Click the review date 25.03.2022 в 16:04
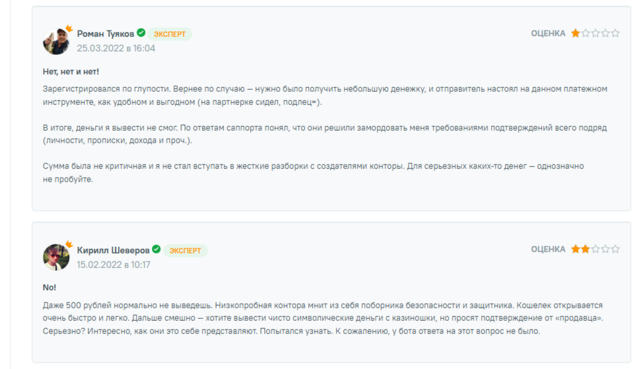 coord(116,48)
